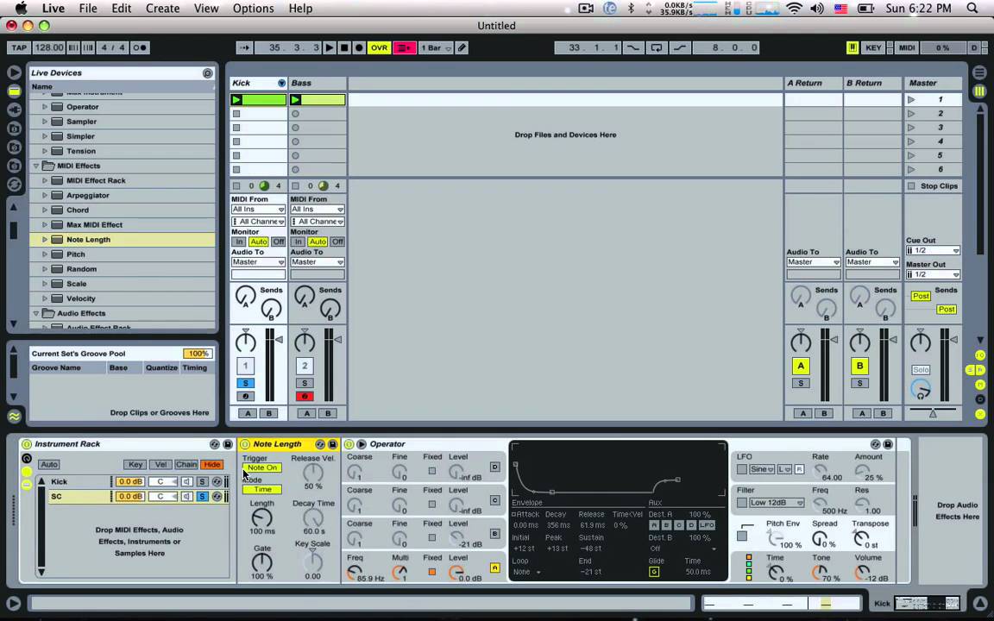
Task: Toggle the Note On trigger button
Action: coord(261,467)
